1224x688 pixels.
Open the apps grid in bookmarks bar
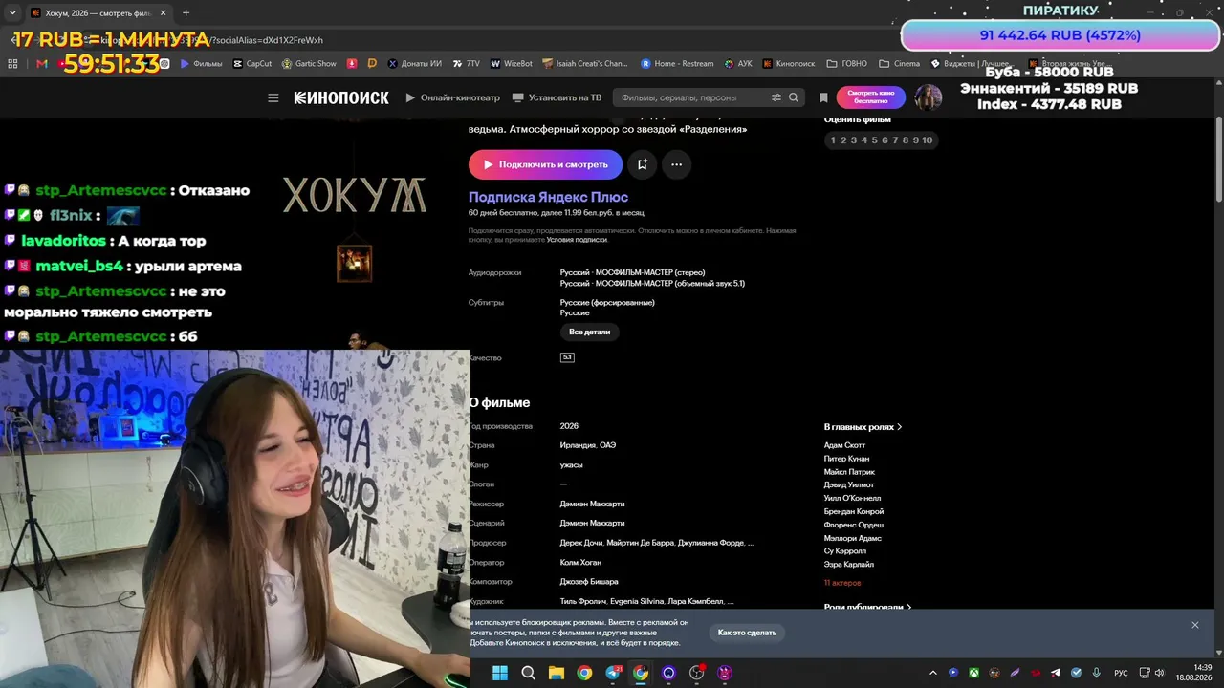point(12,64)
